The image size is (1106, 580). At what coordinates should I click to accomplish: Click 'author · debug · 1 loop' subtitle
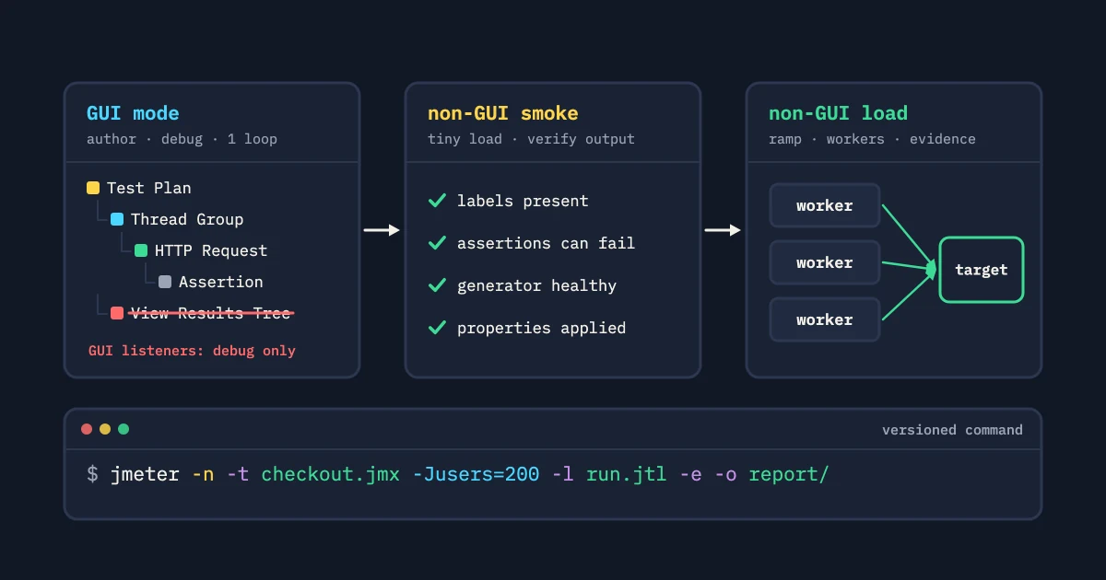182,139
